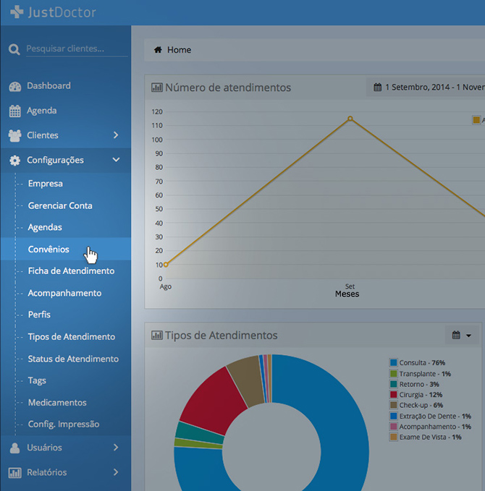Click the JustDoctor cross logo icon
The height and width of the screenshot is (491, 485).
(x=17, y=12)
